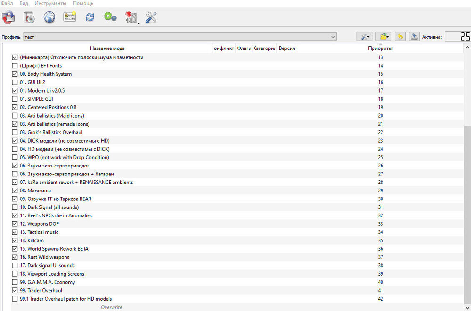The width and height of the screenshot is (471, 311).
Task: Enable 03. Arti ballistics (Maid icons) checkbox
Action: [x=15, y=116]
